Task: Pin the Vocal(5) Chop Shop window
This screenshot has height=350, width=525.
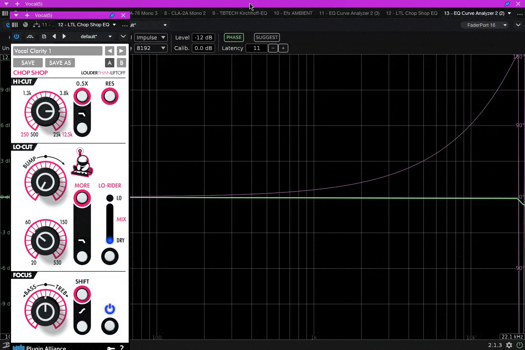Action: pos(112,15)
